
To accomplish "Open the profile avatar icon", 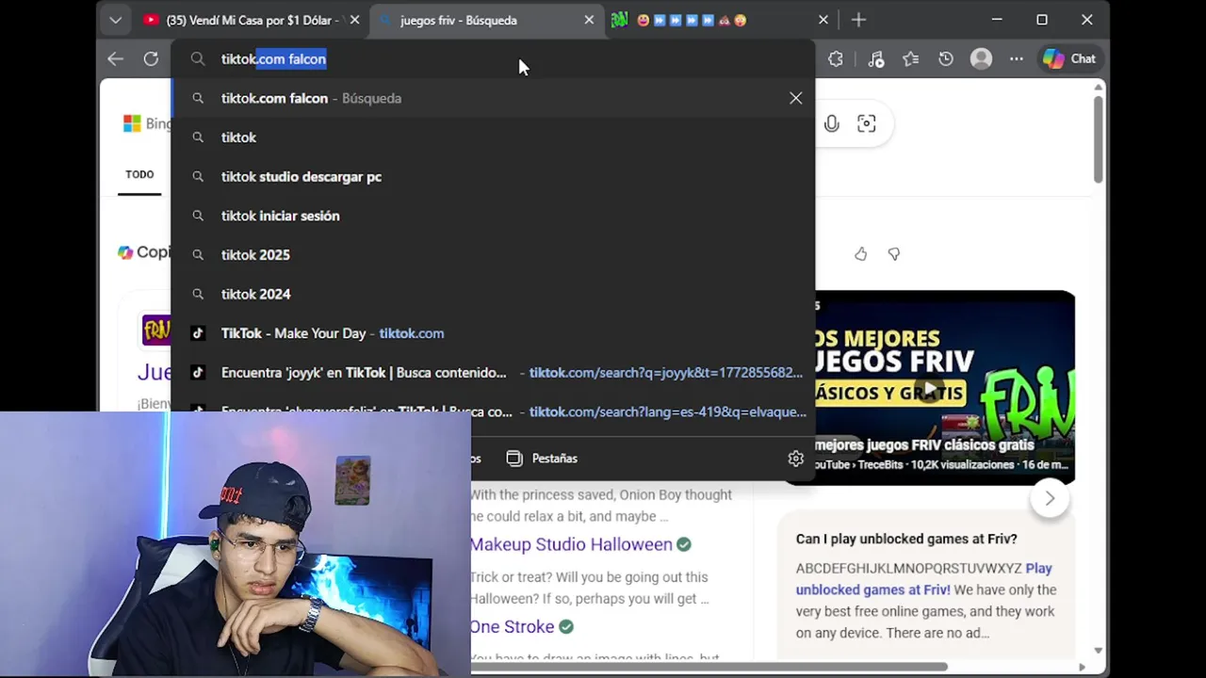I will 981,58.
